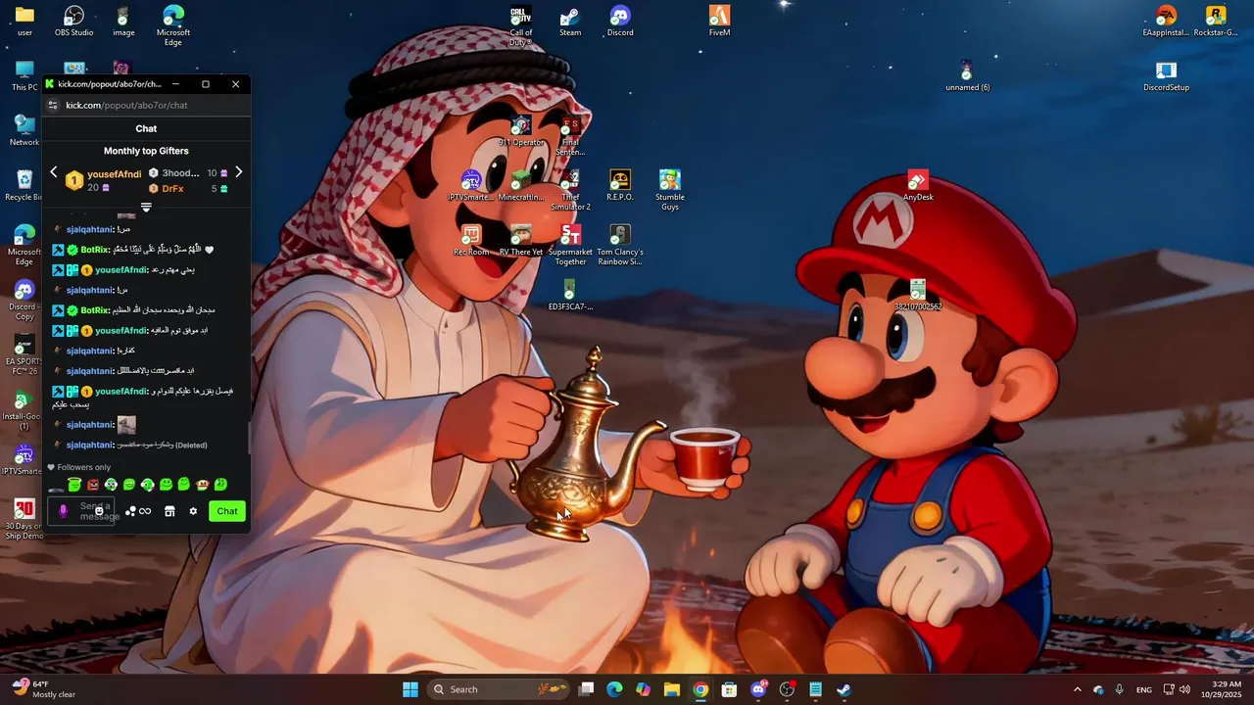Open the 382107002562 file on desktop
Screen dimensions: 1254x705
pyautogui.click(x=918, y=295)
